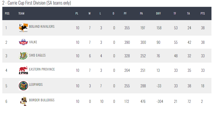Image resolution: width=213 pixels, height=113 pixels.
Task: Open the Boland Kavaliers team name
Action: [x=42, y=26]
